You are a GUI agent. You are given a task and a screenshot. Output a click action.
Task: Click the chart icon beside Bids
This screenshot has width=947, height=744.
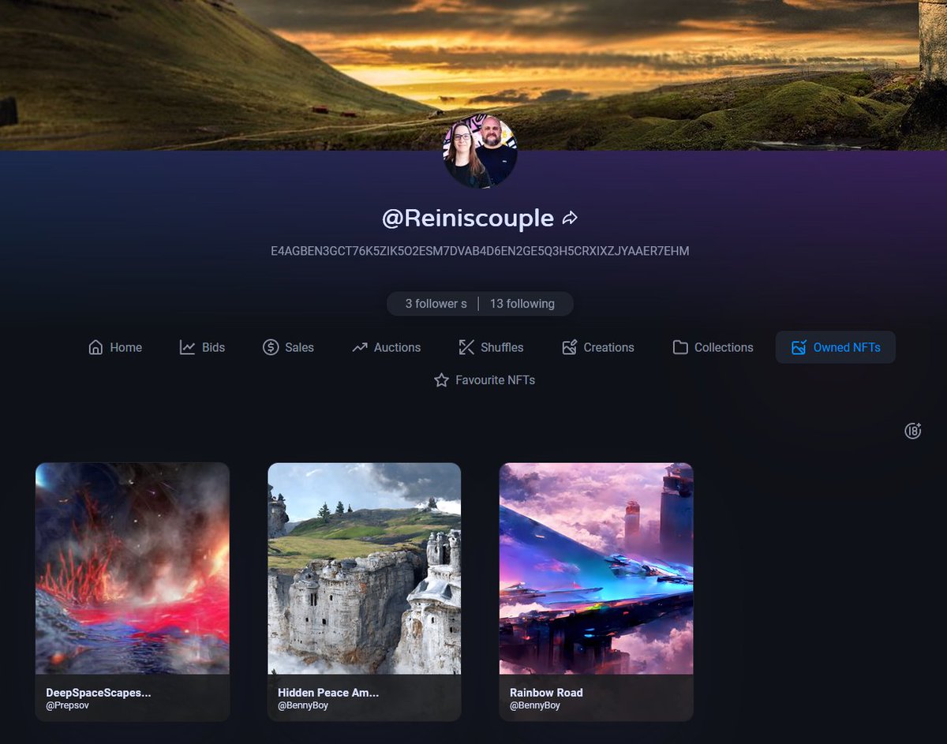[187, 347]
